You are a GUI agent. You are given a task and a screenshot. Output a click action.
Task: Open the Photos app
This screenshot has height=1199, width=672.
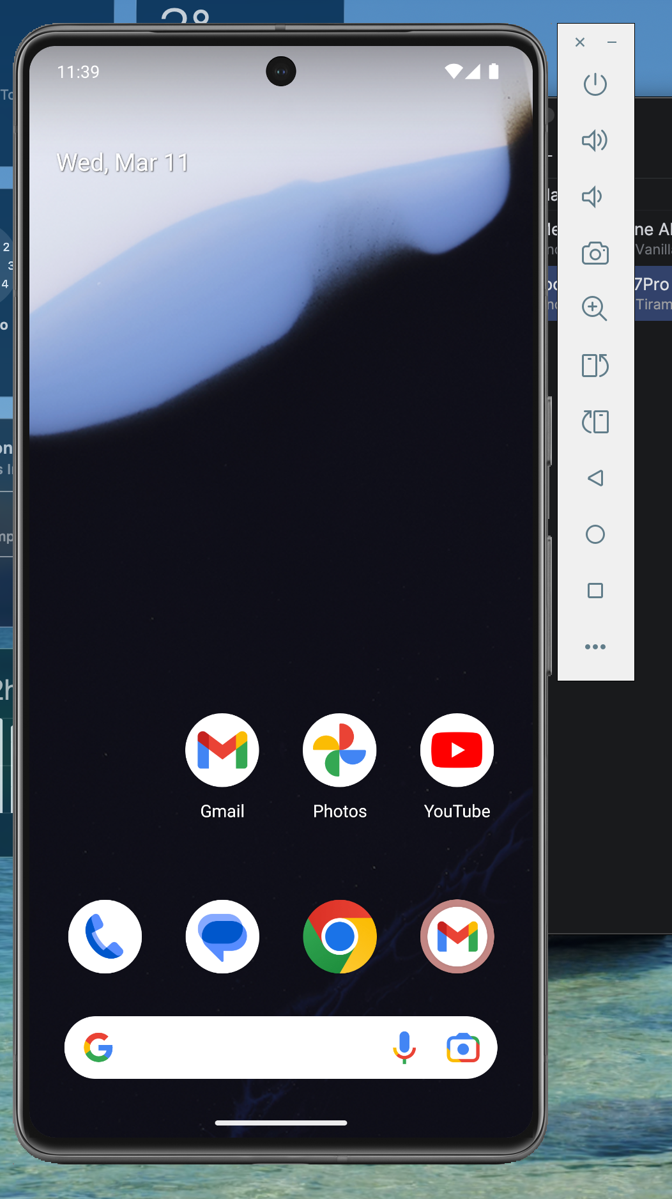click(340, 750)
